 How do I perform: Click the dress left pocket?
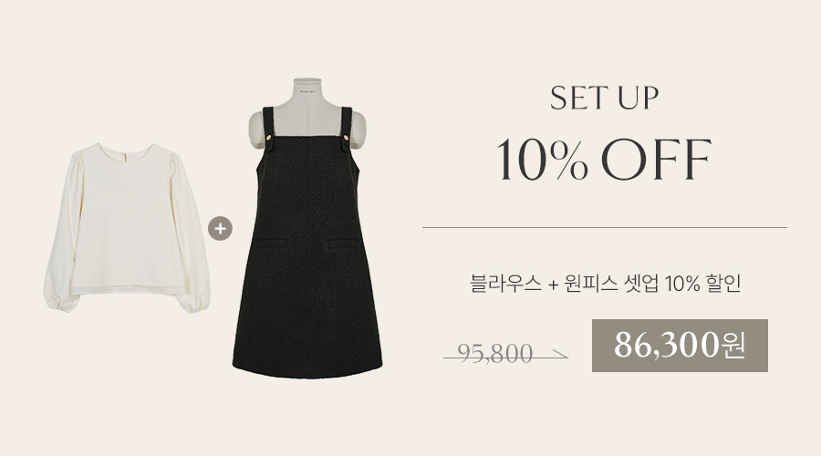pyautogui.click(x=270, y=243)
